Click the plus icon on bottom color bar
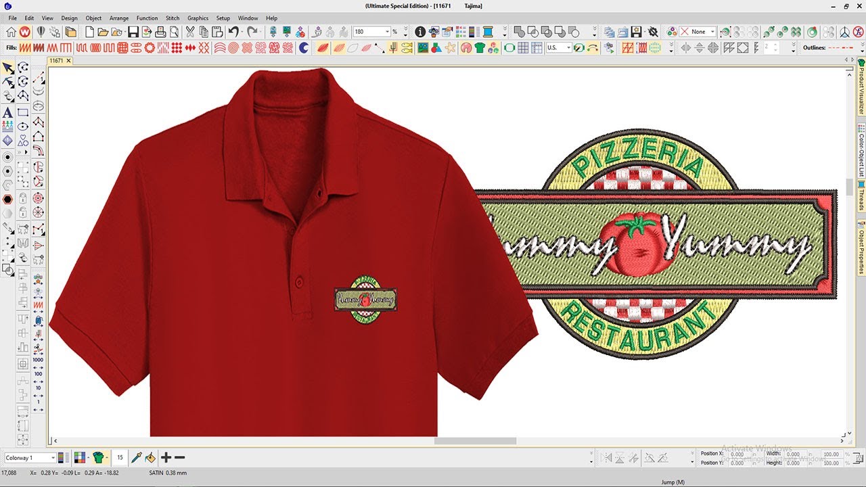The height and width of the screenshot is (487, 866). click(x=166, y=458)
